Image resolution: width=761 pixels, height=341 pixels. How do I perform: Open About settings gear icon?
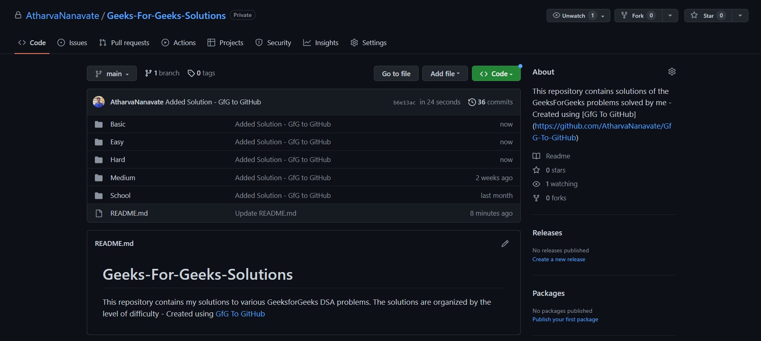click(672, 72)
